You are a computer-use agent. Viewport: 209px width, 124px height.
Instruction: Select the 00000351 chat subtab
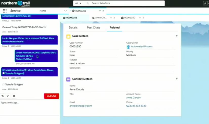point(72,18)
